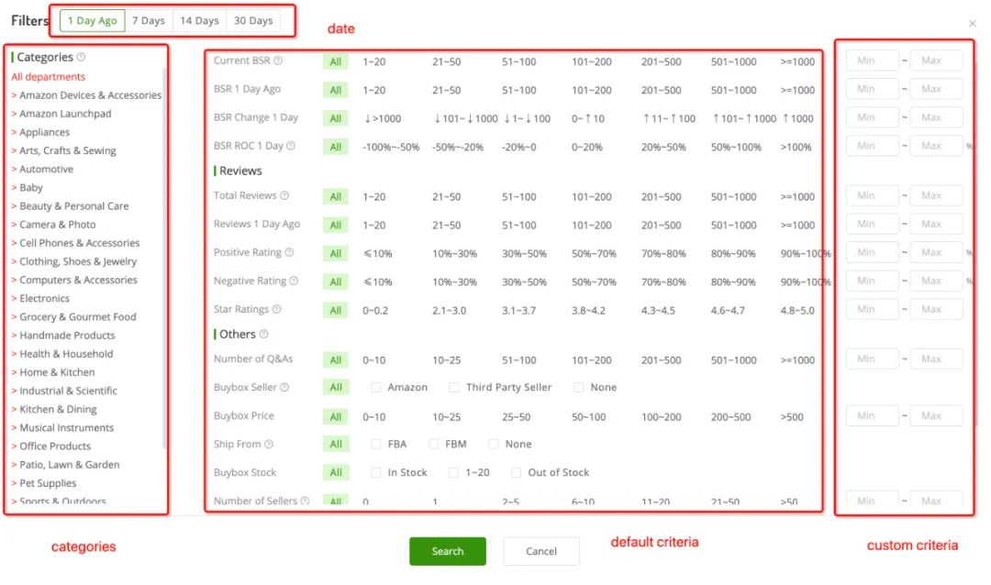This screenshot has width=991, height=585.
Task: Switch to the 7 Days tab
Action: [x=149, y=19]
